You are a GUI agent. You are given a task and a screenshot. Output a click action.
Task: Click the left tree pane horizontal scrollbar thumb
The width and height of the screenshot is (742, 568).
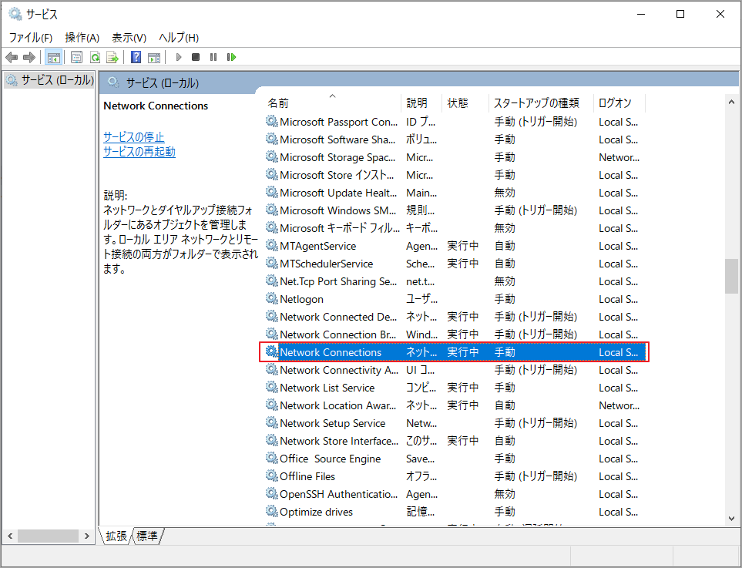[x=48, y=536]
